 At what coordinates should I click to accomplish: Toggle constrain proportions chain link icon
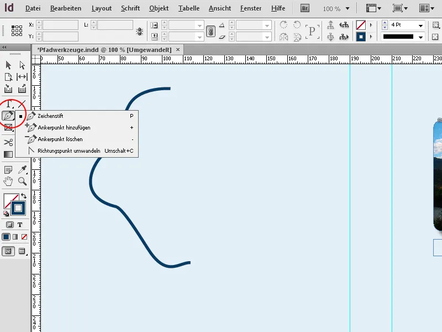pyautogui.click(x=211, y=31)
